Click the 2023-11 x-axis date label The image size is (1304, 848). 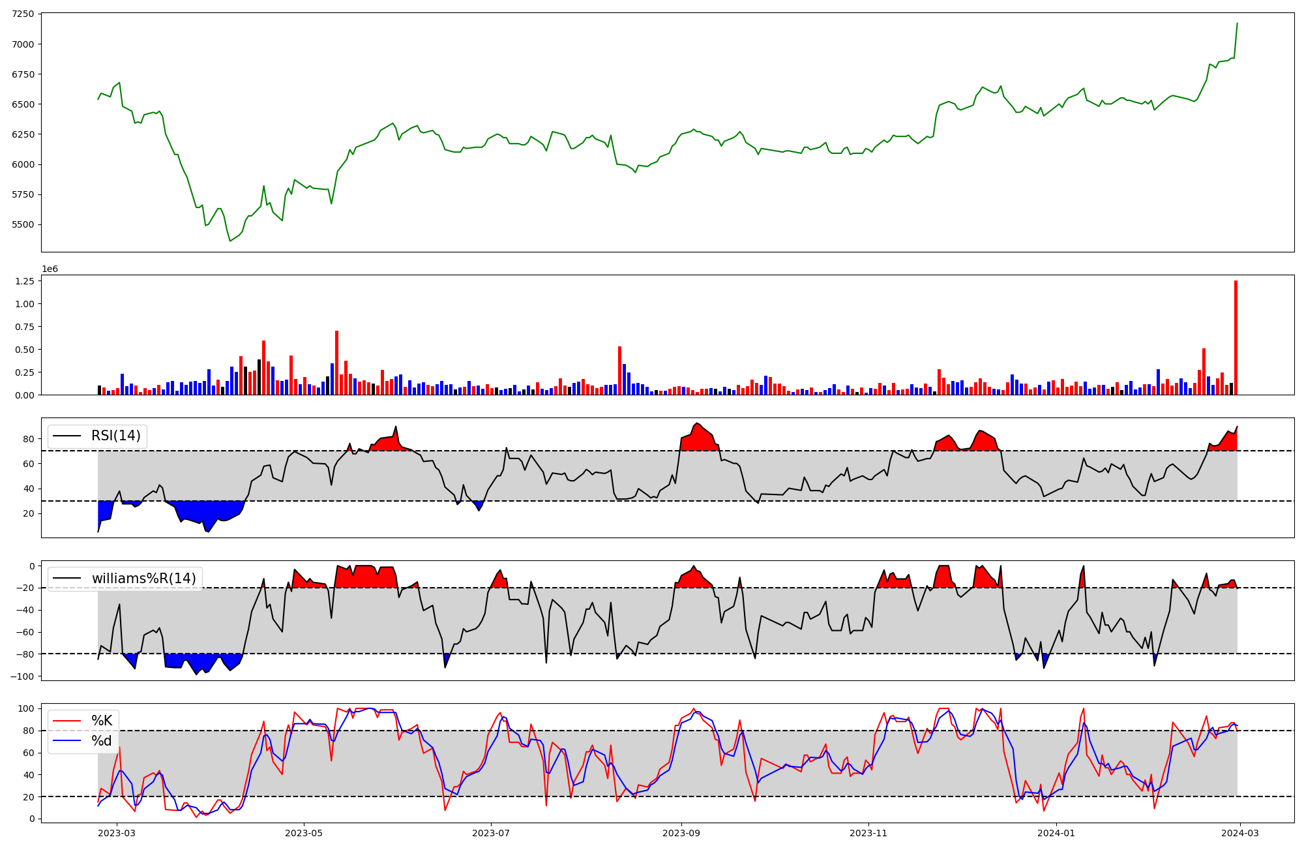868,833
